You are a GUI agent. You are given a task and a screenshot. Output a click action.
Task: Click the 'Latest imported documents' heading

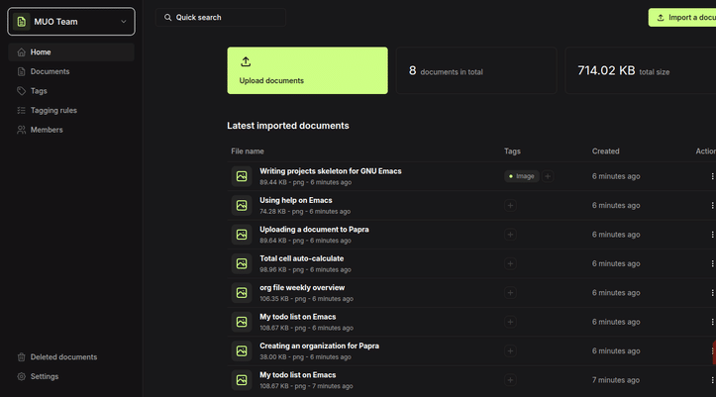click(287, 126)
